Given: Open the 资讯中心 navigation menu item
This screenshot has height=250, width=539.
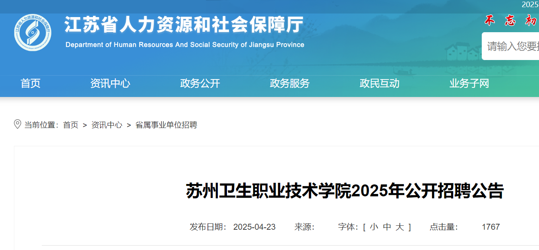Looking at the screenshot, I should tap(110, 83).
